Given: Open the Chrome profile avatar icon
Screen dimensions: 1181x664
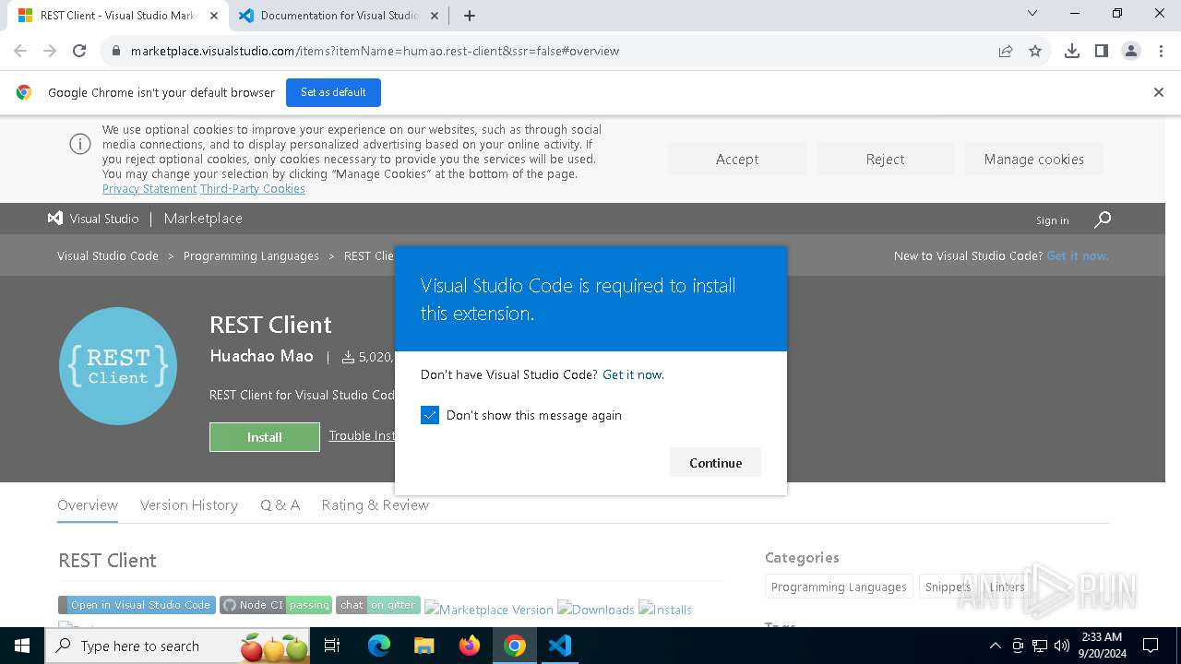Looking at the screenshot, I should pyautogui.click(x=1131, y=51).
